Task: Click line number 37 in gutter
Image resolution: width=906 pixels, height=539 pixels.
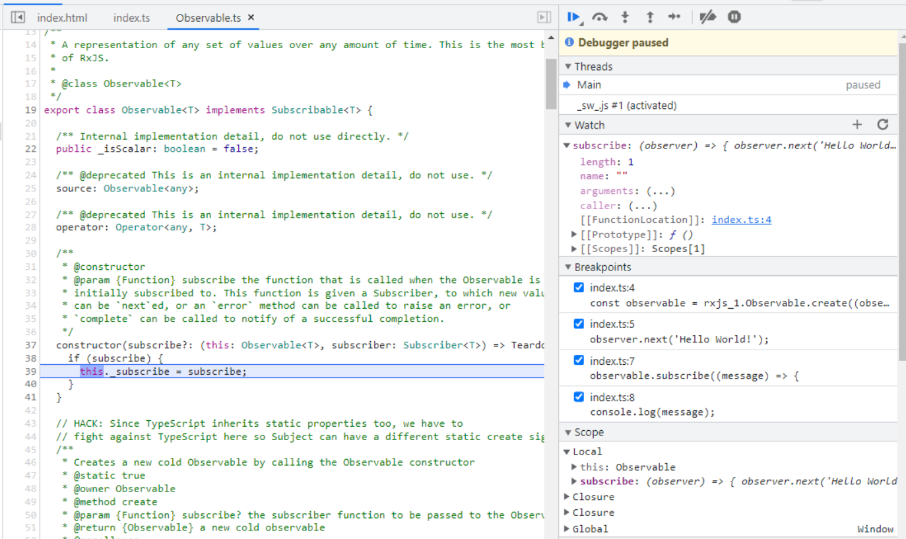Action: pyautogui.click(x=30, y=345)
